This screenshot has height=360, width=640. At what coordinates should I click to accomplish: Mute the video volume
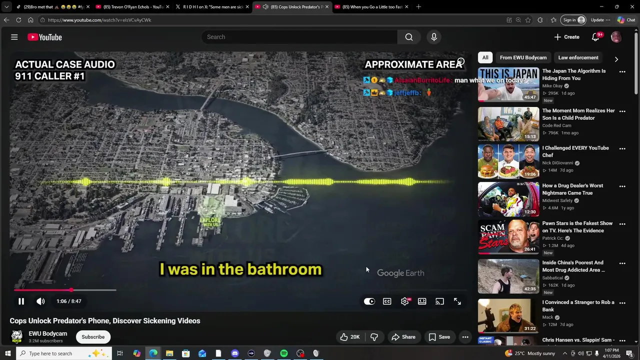[x=40, y=301]
